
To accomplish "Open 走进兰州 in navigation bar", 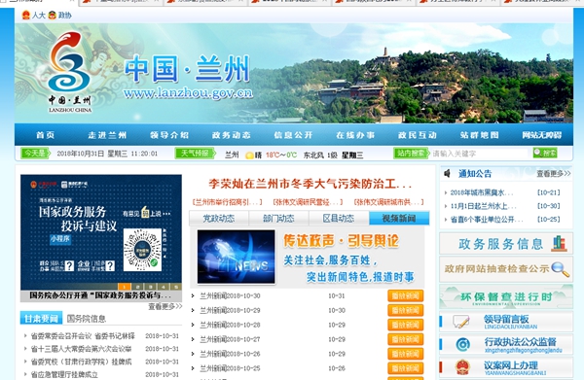I will [x=107, y=135].
